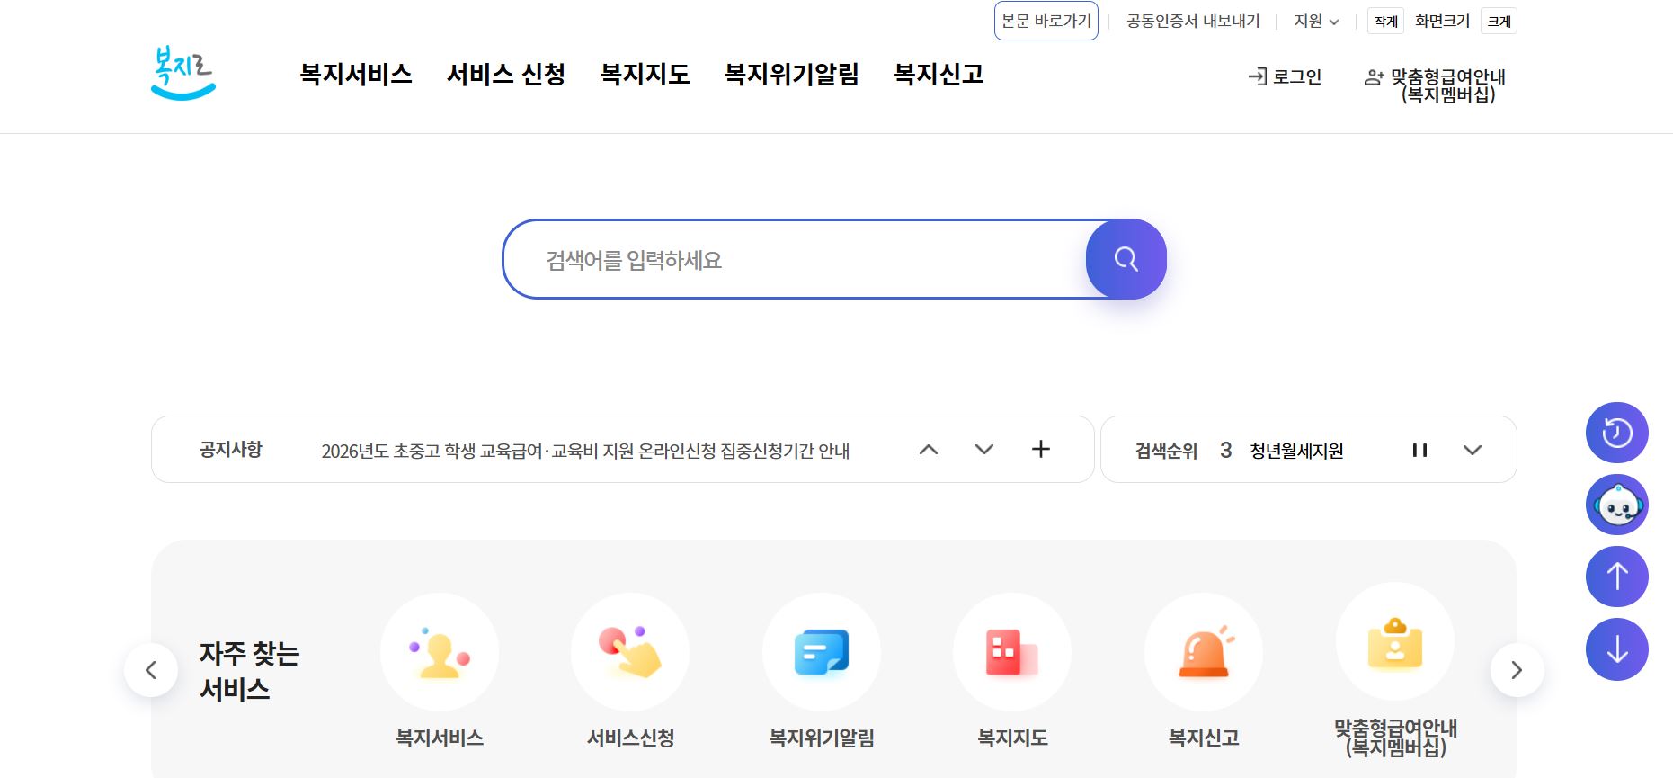Open the 복지신고 siren icon
Screen dimensions: 1673x778
click(x=1204, y=652)
